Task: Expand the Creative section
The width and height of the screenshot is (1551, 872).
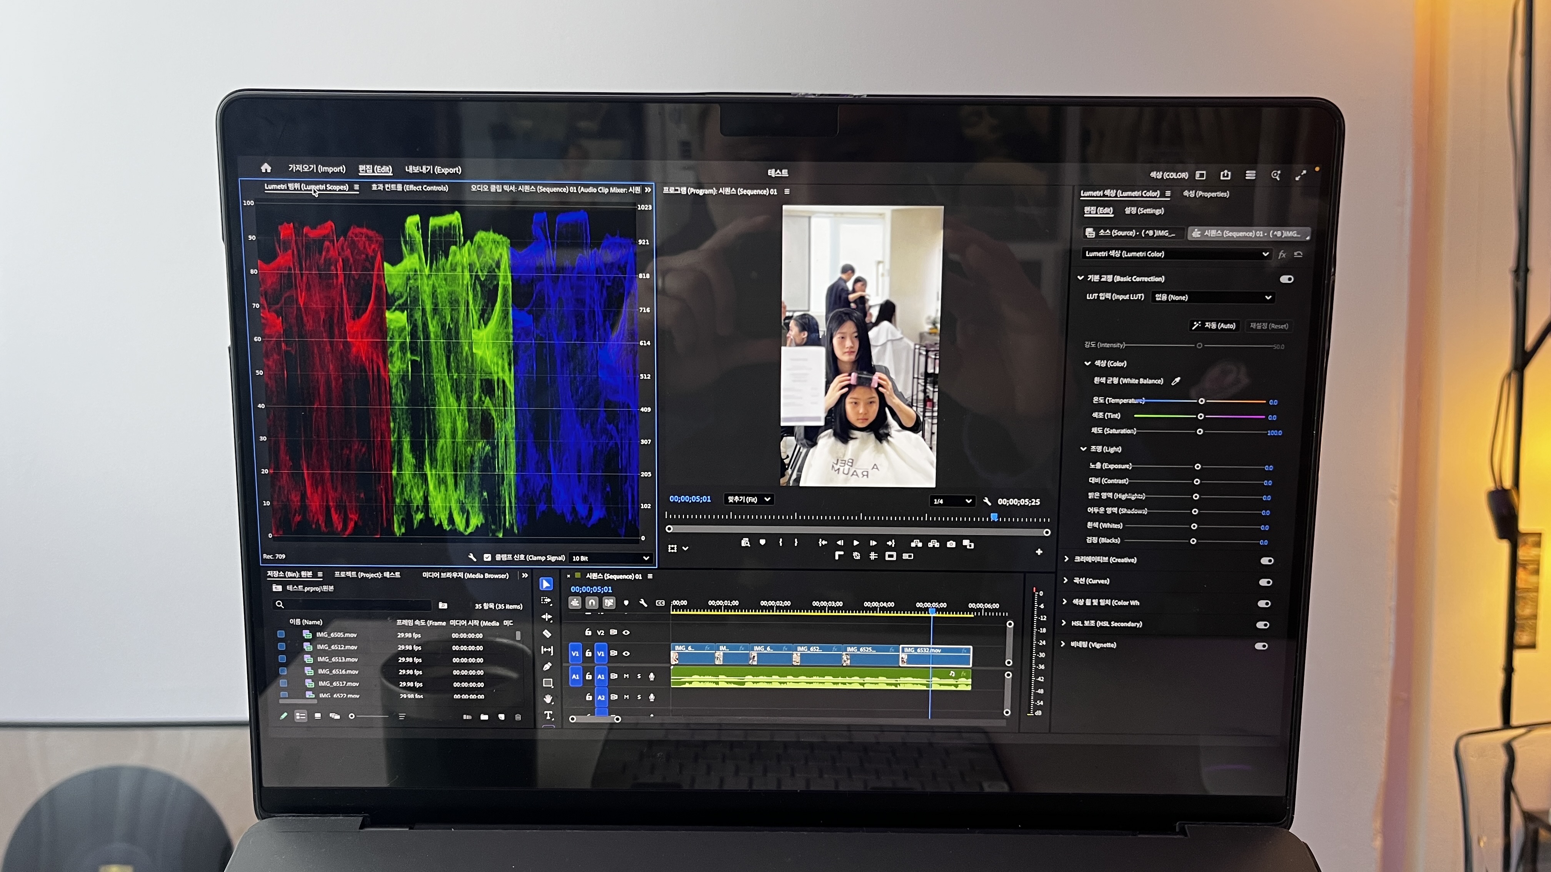Action: tap(1066, 559)
